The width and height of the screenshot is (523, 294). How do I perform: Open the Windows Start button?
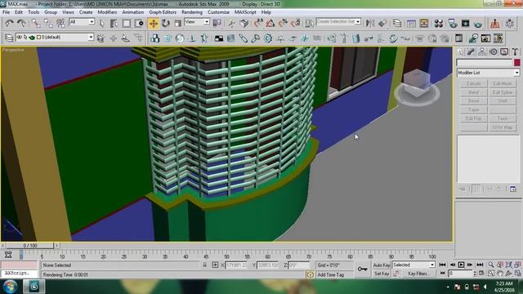[10, 287]
